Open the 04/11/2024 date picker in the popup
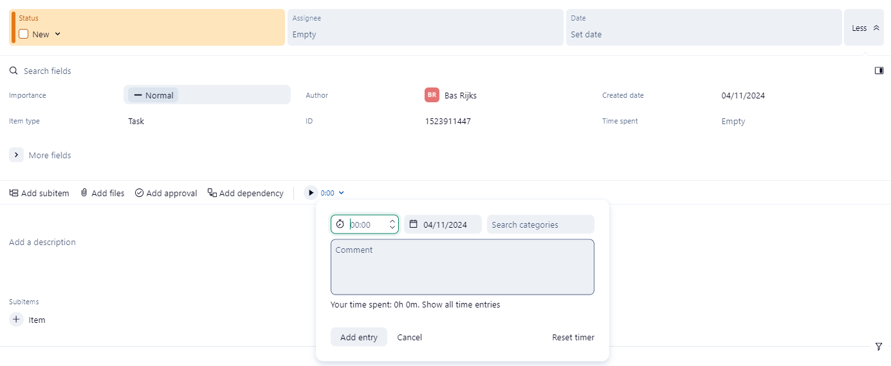This screenshot has height=366, width=891. tap(443, 224)
